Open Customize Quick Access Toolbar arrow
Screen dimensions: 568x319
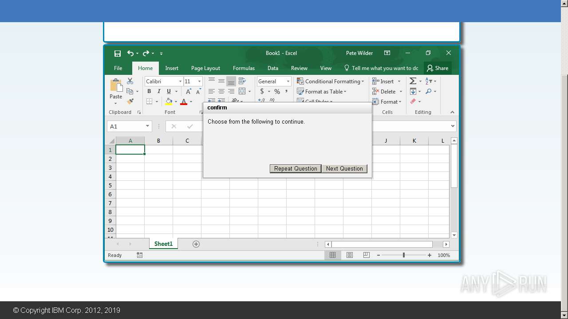(x=161, y=53)
